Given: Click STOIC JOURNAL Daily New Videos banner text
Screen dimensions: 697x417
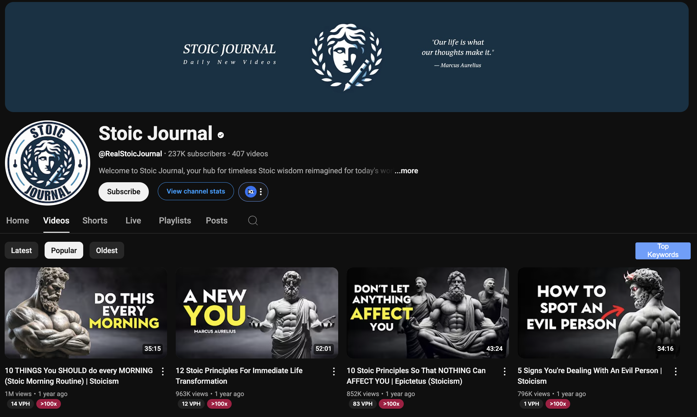Looking at the screenshot, I should 229,54.
